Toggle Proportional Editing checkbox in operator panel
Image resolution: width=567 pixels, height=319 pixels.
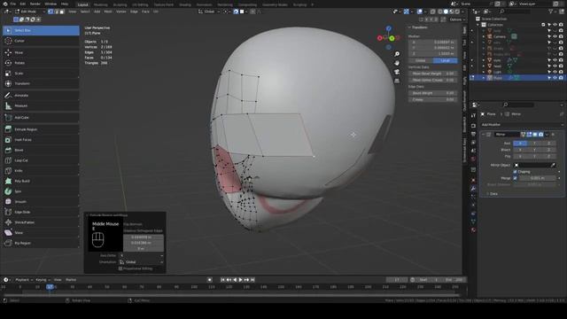120,268
